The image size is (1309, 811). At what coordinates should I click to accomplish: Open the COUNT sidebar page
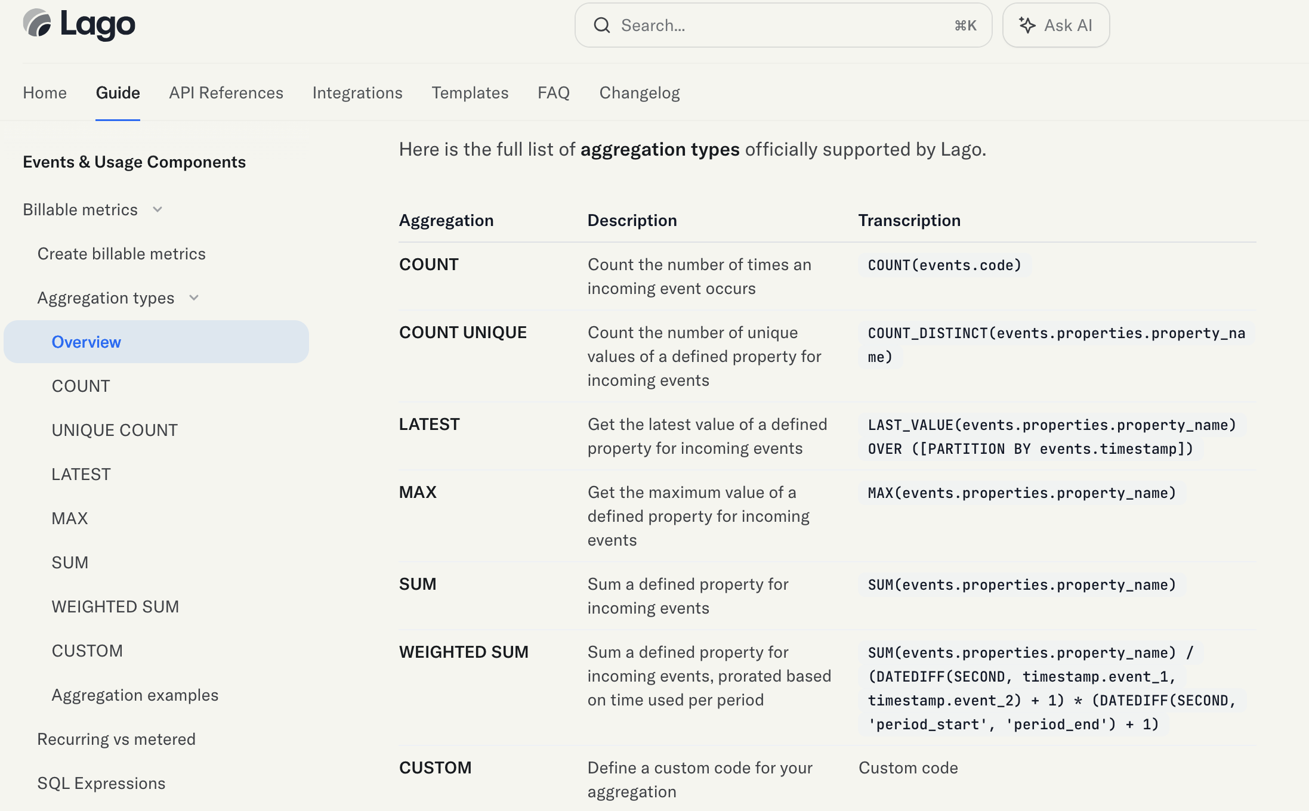point(81,386)
